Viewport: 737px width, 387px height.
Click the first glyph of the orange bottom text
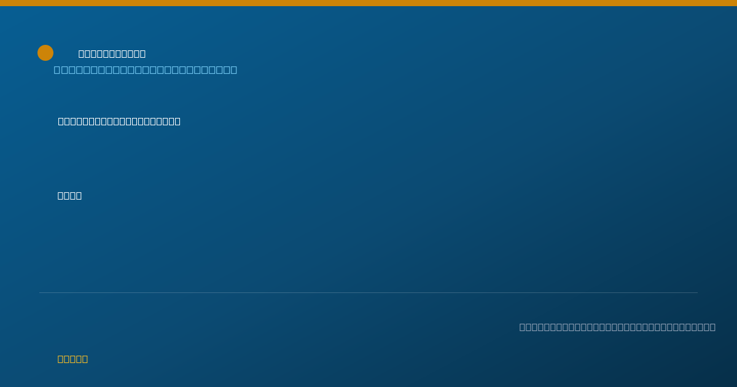tap(61, 359)
